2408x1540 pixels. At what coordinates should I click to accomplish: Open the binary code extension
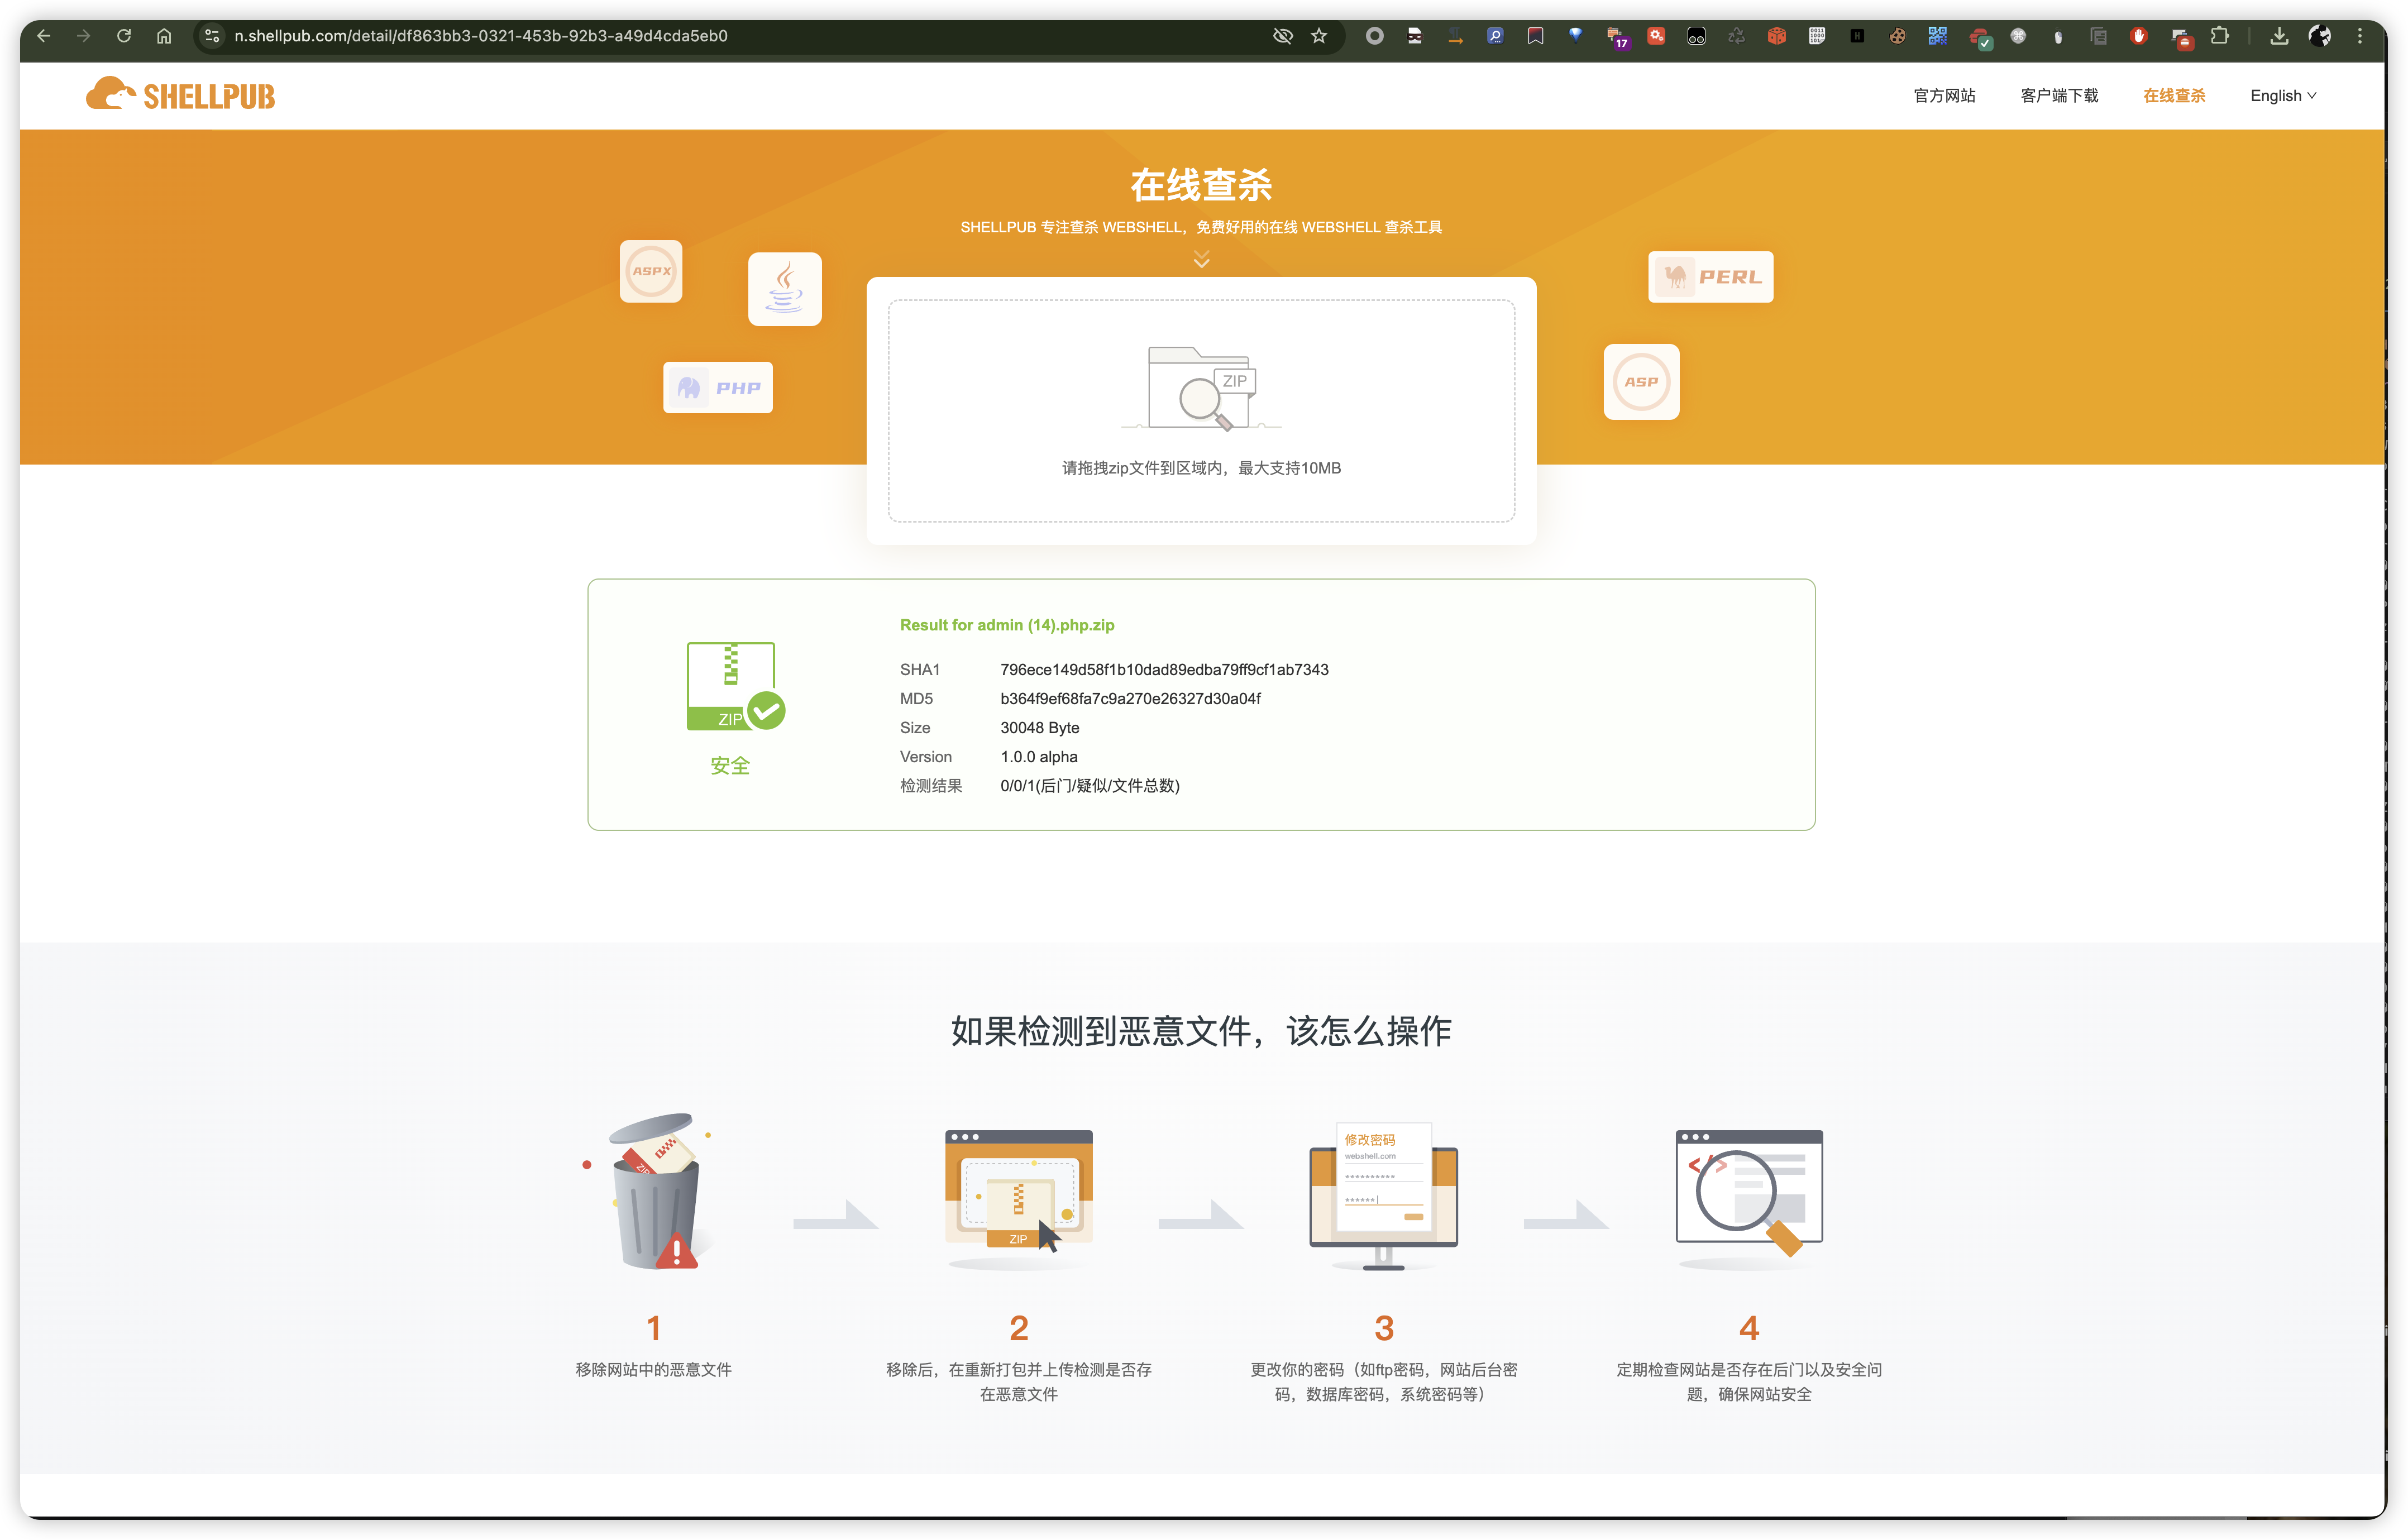pos(1817,36)
